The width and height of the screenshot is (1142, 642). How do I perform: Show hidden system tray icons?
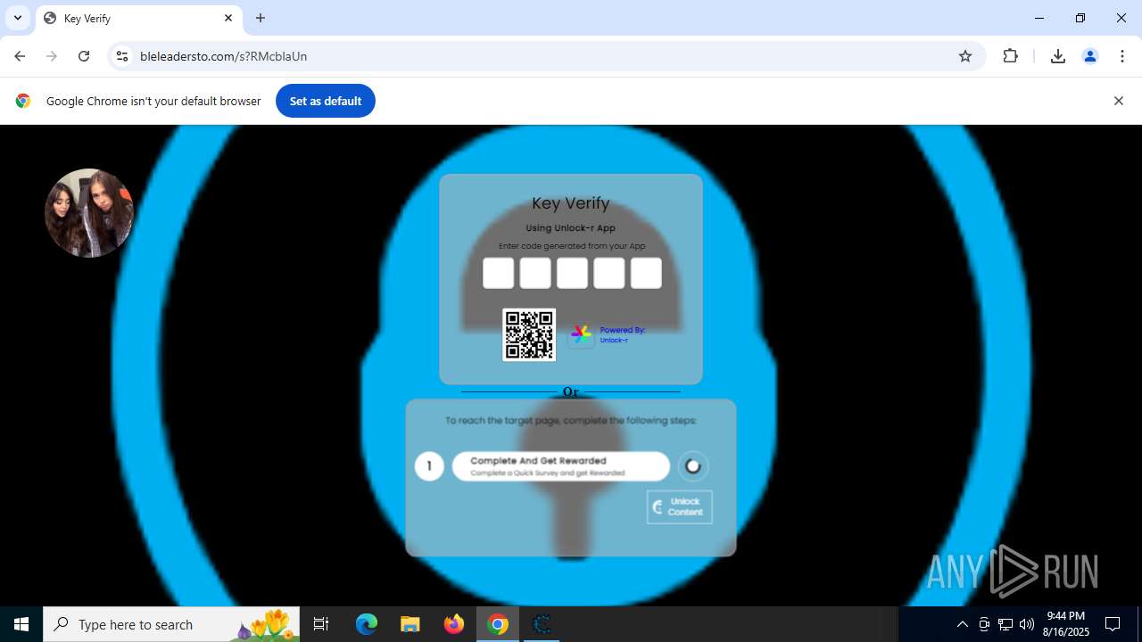point(962,624)
